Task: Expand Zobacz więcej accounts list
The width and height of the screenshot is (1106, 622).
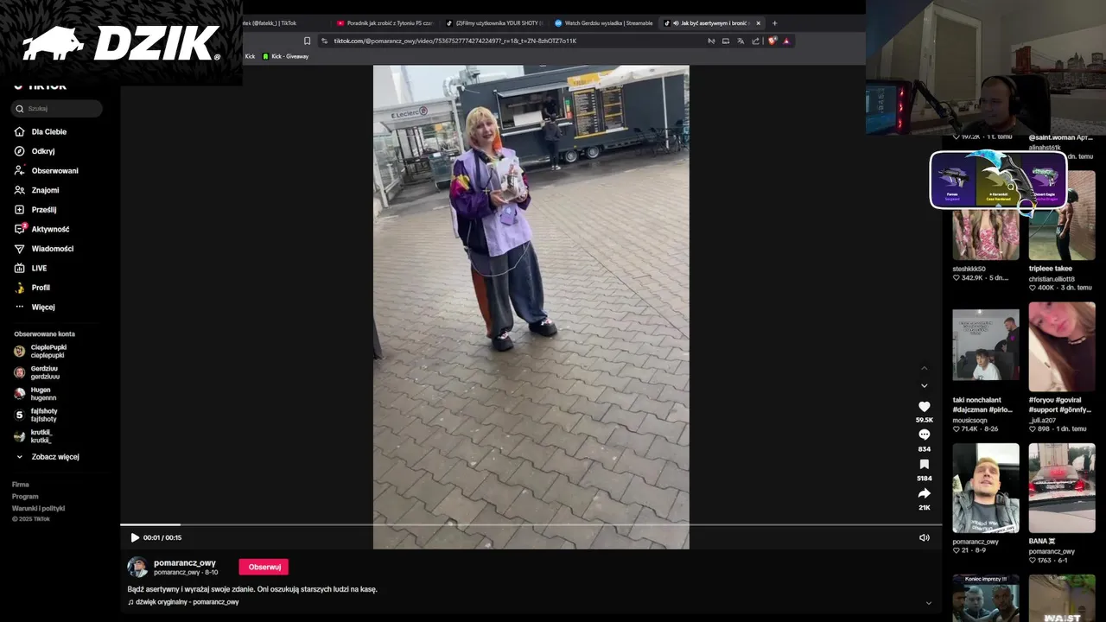Action: tap(55, 457)
